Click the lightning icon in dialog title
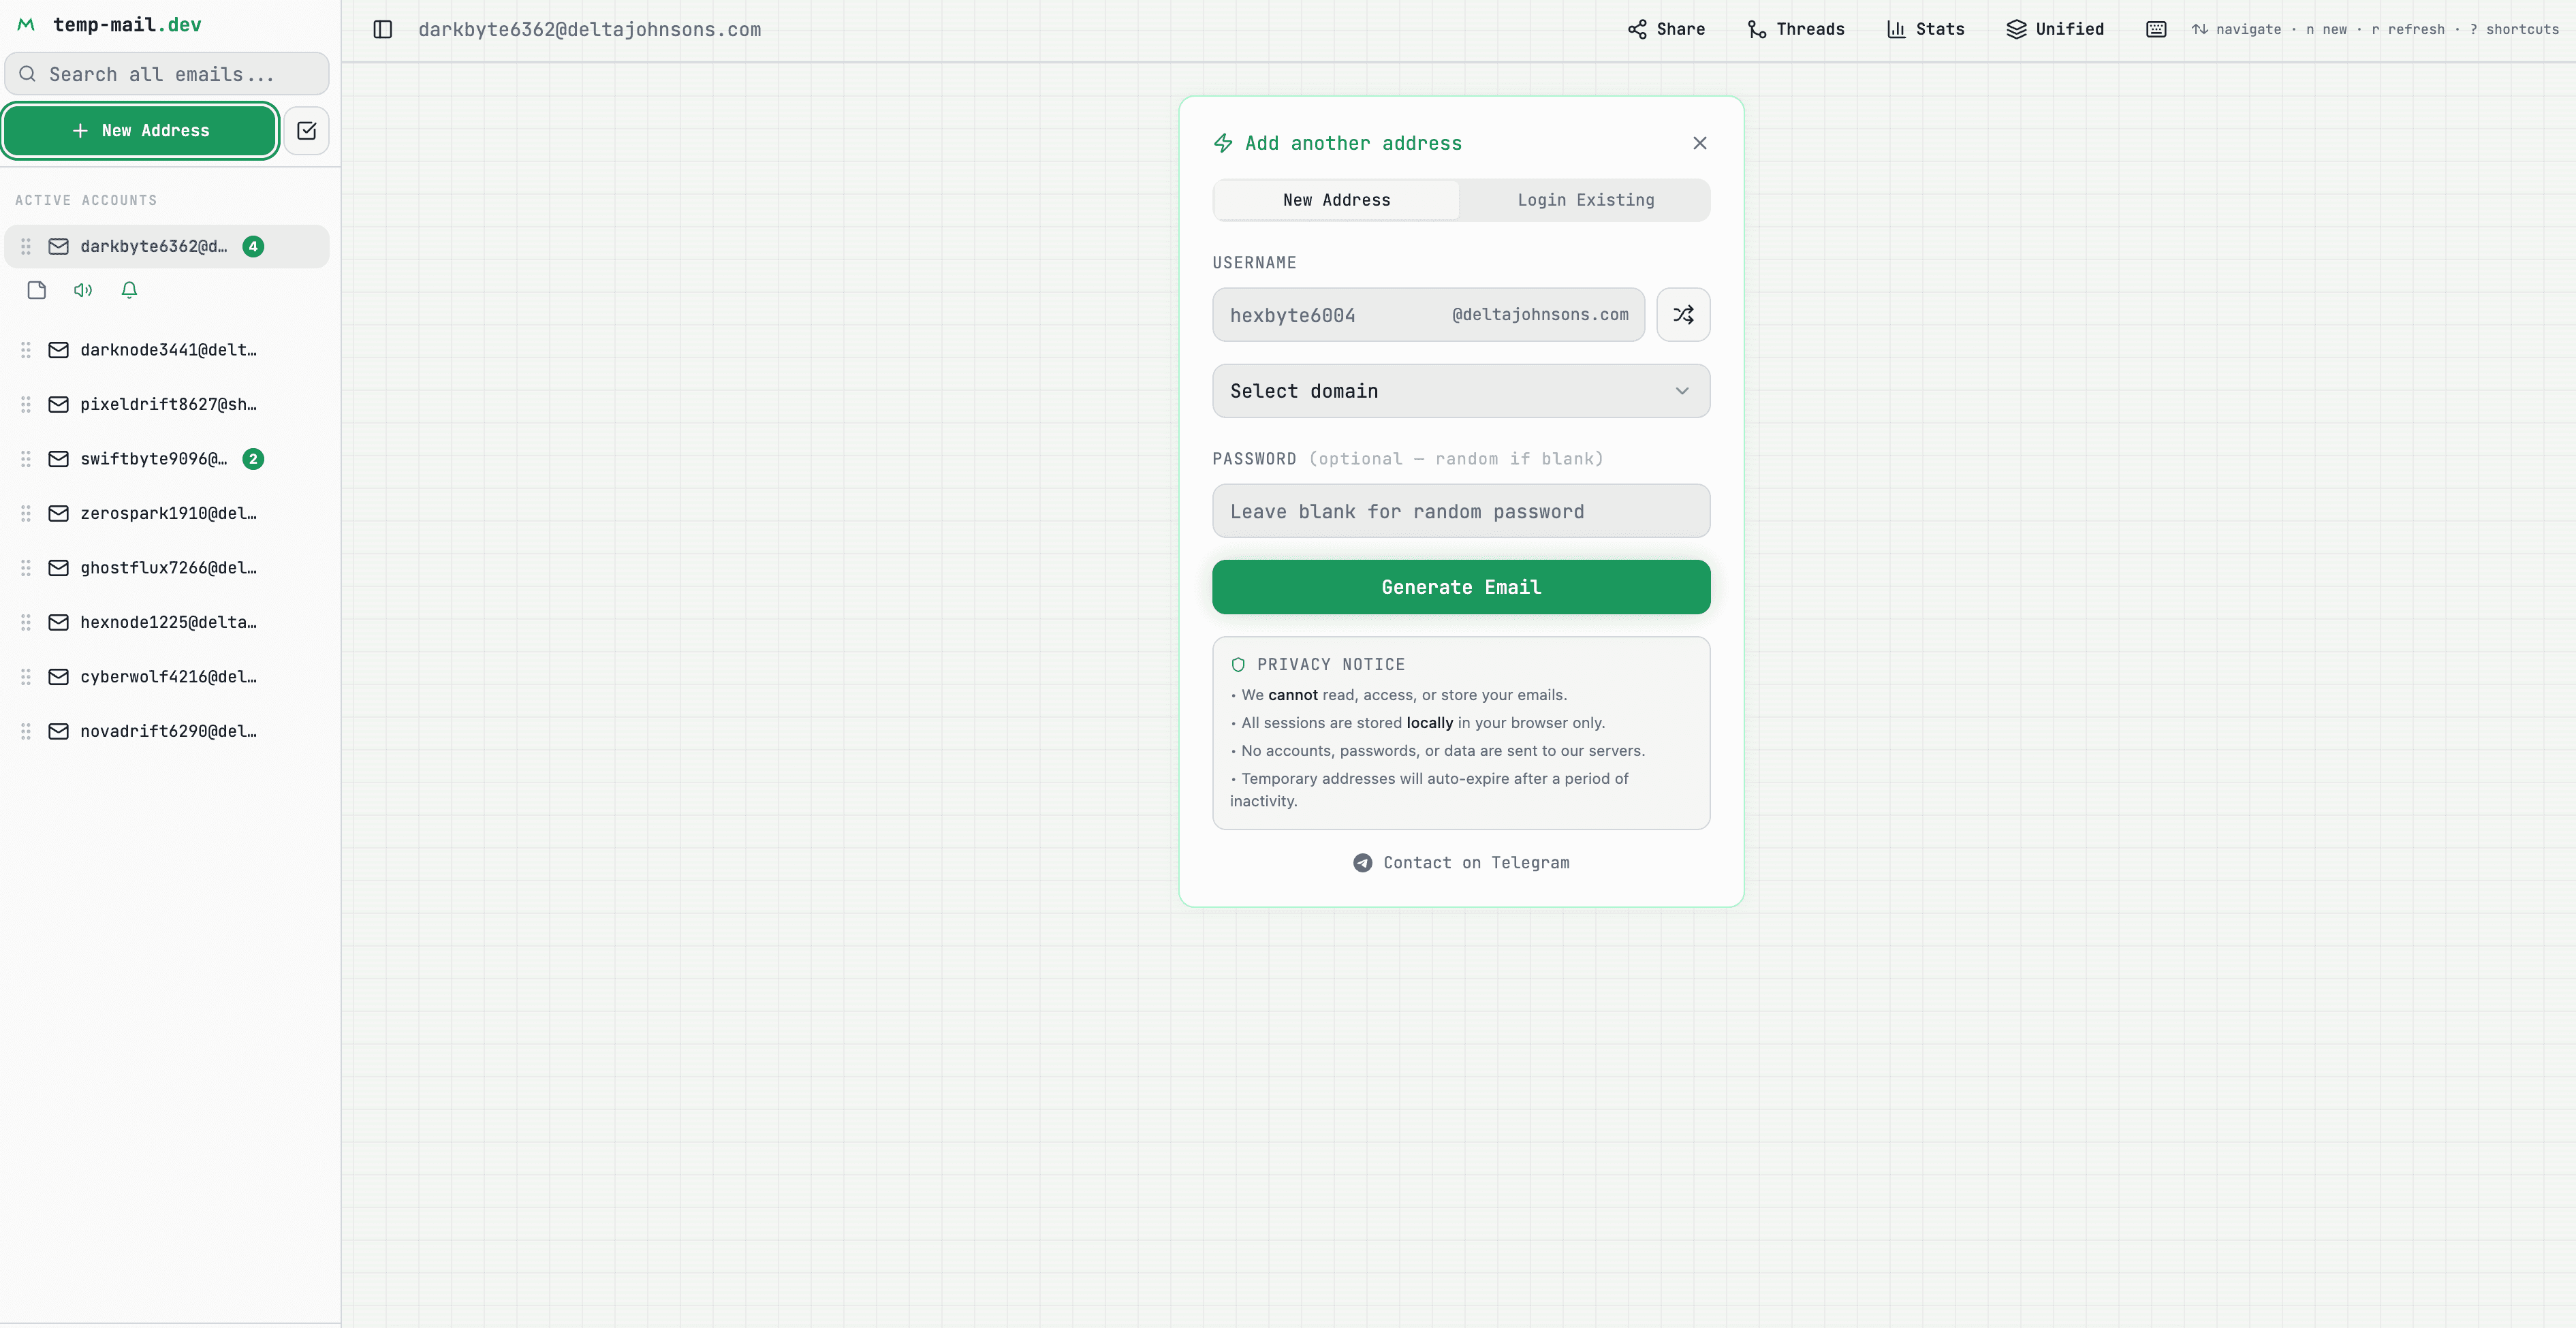Image resolution: width=2576 pixels, height=1328 pixels. pos(1223,143)
